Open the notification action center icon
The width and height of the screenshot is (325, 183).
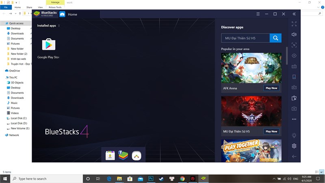point(318,179)
